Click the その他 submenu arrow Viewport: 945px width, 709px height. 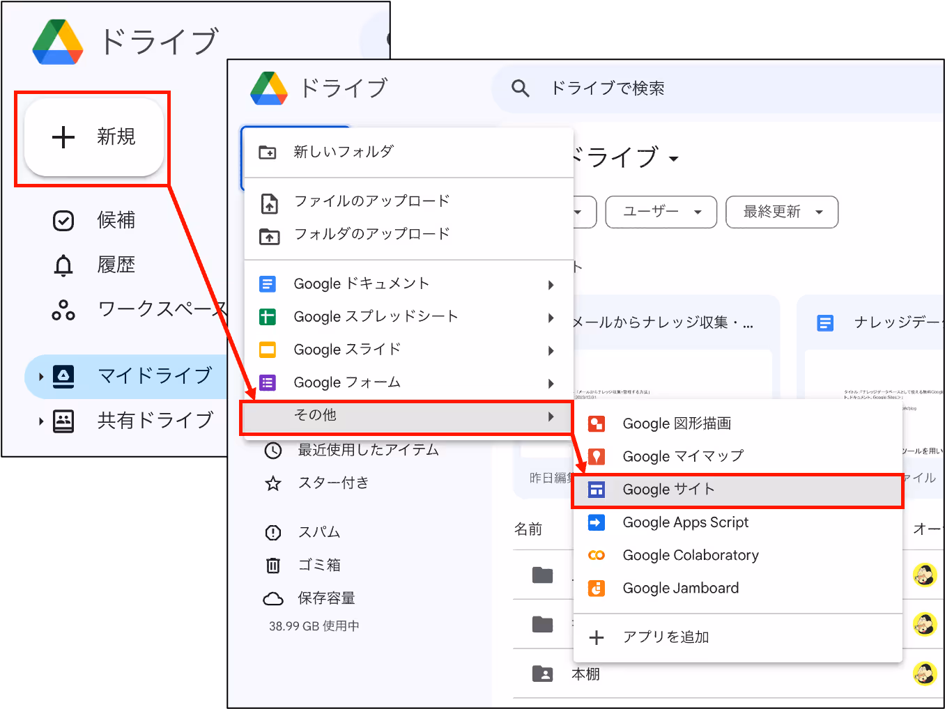pyautogui.click(x=551, y=416)
